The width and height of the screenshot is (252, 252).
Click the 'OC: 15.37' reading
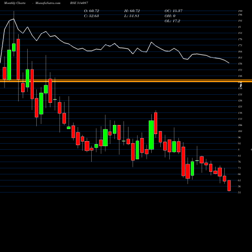173,11
